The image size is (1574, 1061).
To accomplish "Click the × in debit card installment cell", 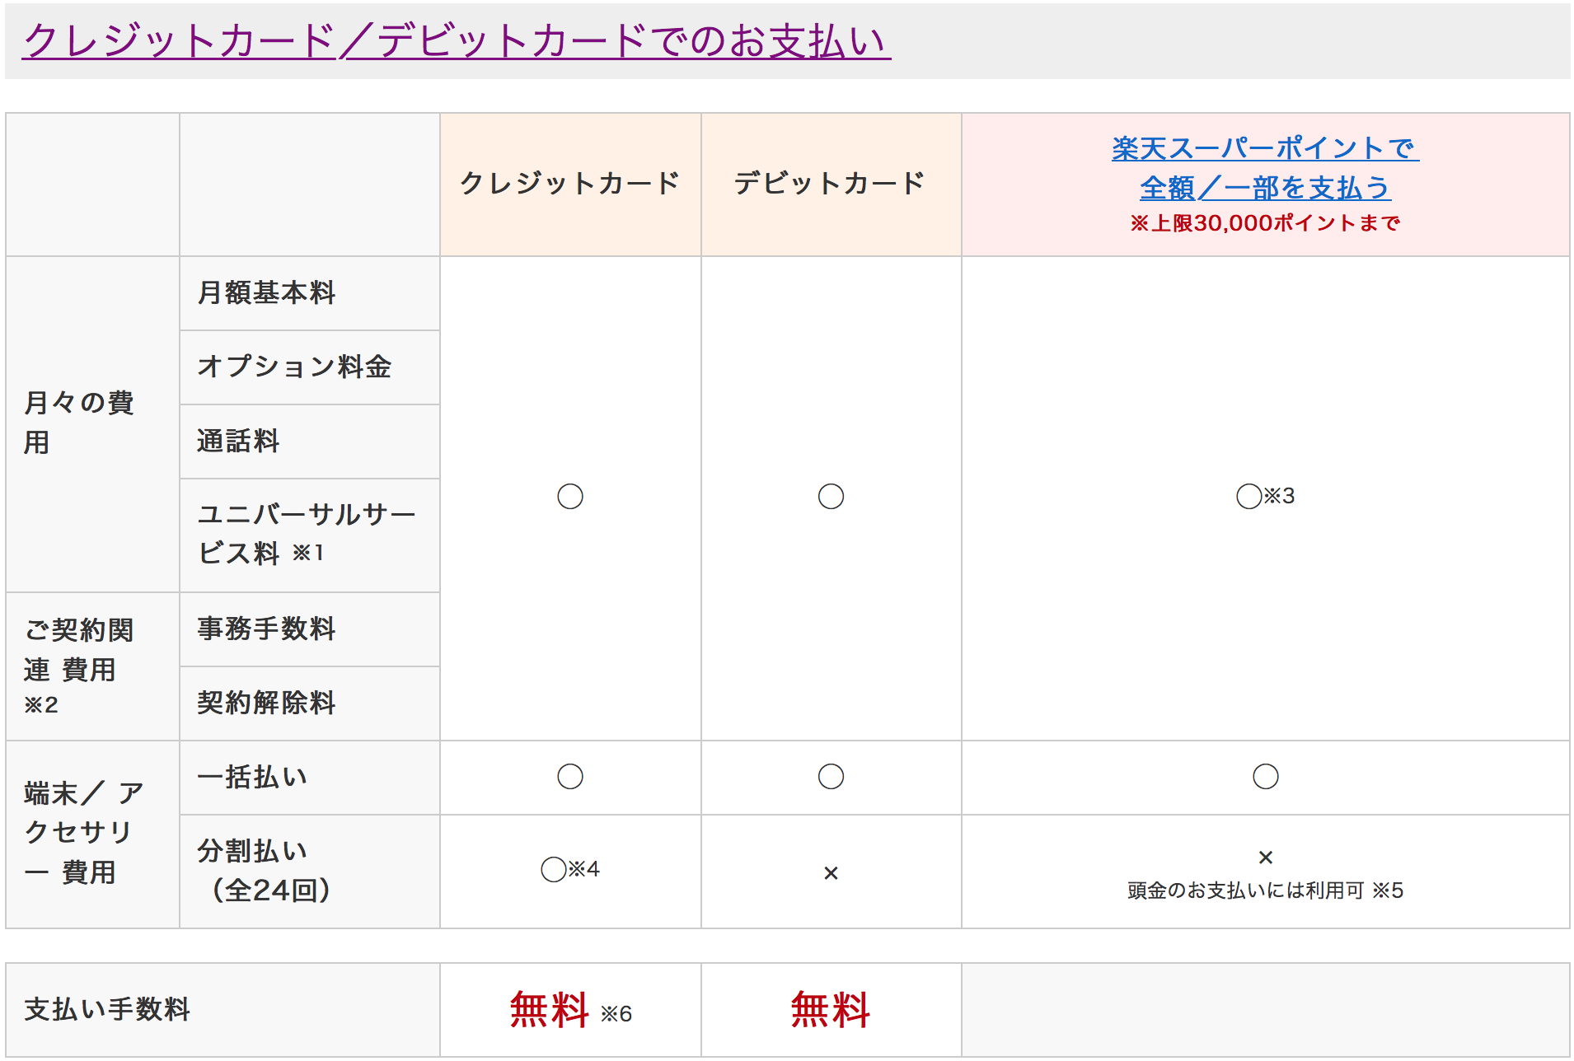I will point(831,873).
